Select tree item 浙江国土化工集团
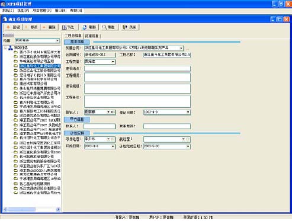The height and width of the screenshot is (221, 292). pyautogui.click(x=40, y=148)
